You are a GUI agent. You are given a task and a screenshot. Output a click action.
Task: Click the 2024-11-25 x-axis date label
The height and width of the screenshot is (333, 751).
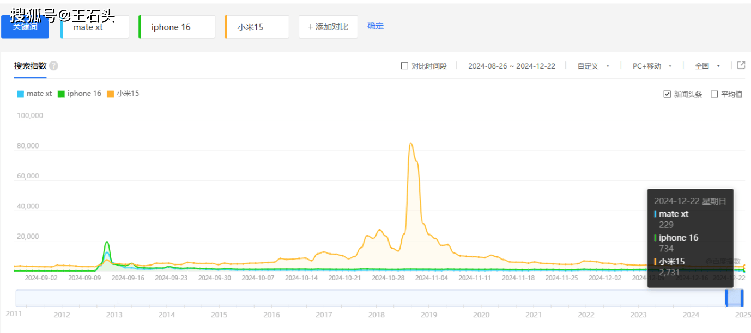coord(561,277)
